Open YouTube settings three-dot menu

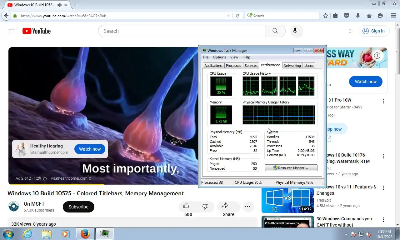(x=350, y=31)
